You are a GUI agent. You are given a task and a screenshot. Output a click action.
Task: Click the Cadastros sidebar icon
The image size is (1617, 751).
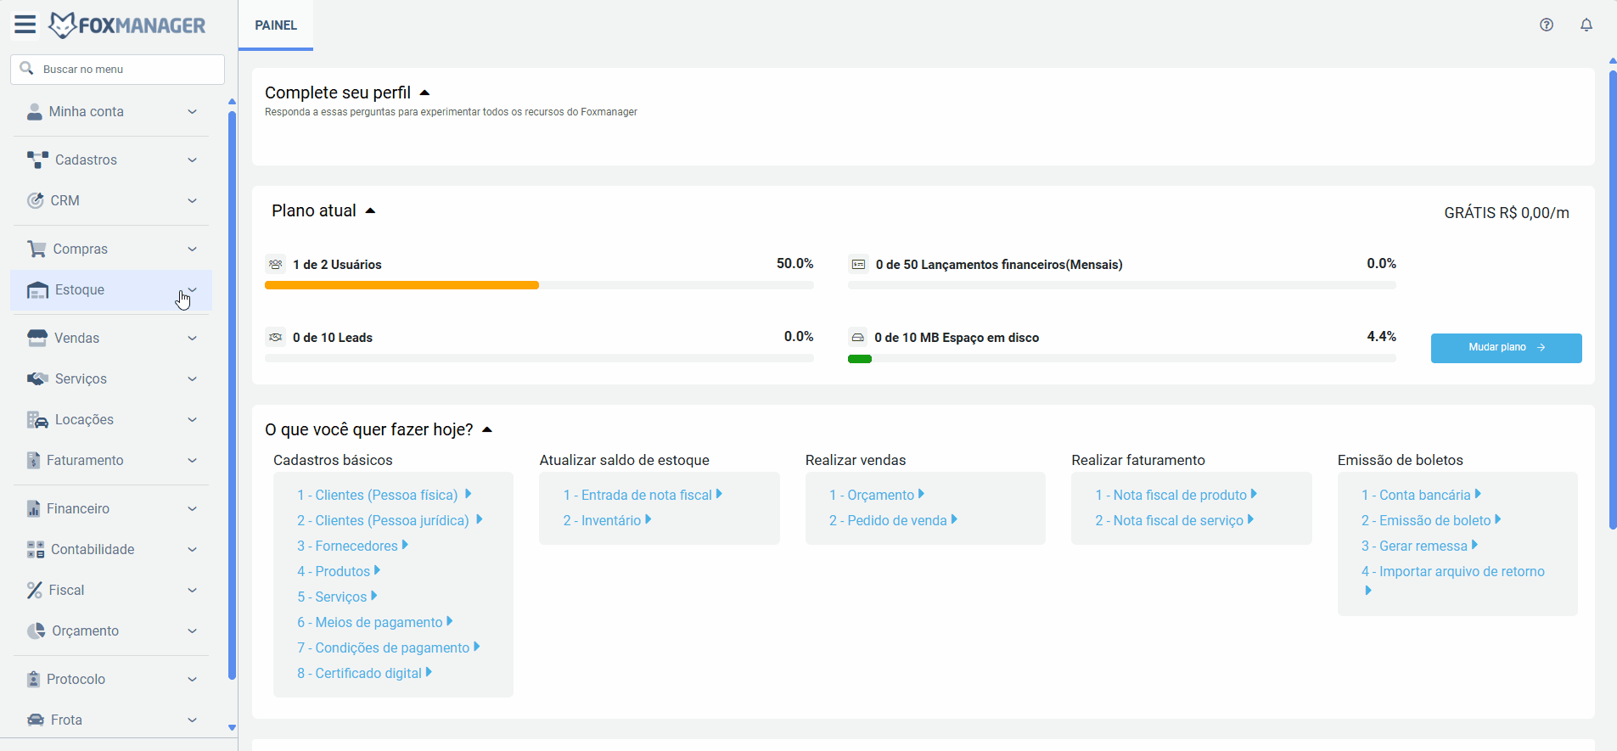[x=38, y=160]
